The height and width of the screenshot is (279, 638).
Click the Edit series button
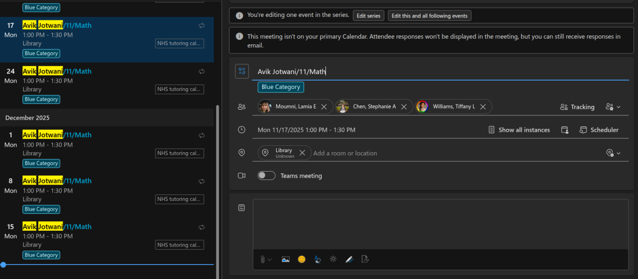[368, 16]
